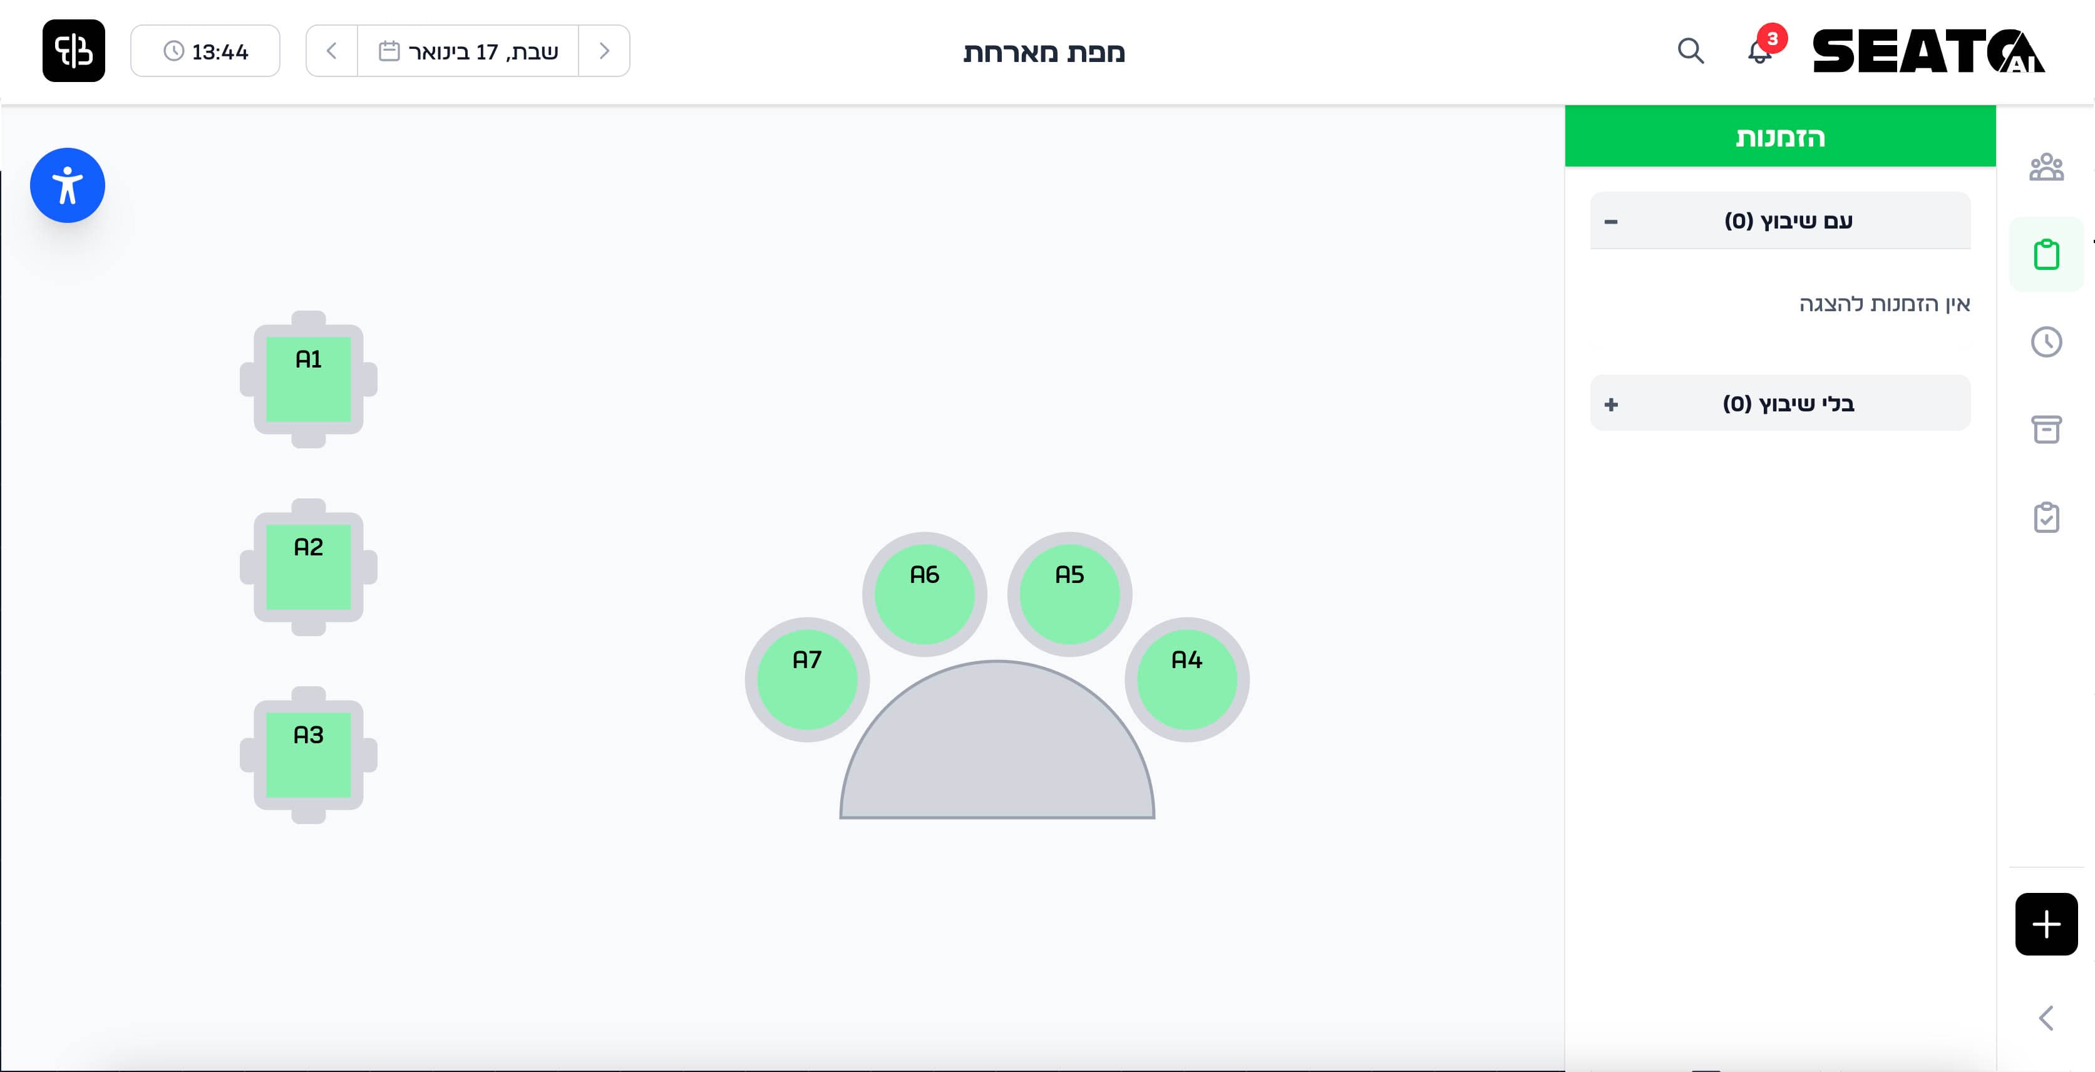Go to next day with the left arrow
This screenshot has height=1072, width=2095.
(x=331, y=51)
